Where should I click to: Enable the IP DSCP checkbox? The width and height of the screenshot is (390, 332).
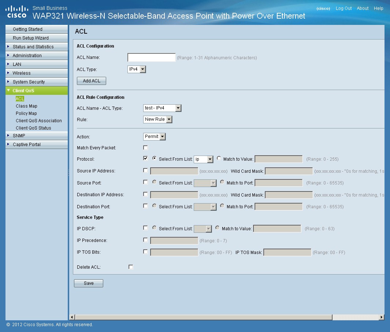point(145,228)
